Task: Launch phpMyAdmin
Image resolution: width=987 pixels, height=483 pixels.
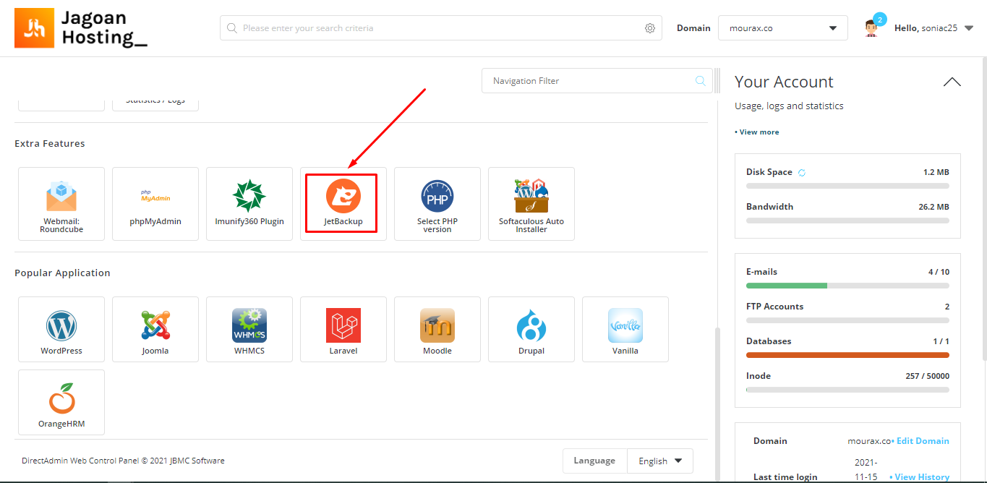Action: [x=155, y=204]
